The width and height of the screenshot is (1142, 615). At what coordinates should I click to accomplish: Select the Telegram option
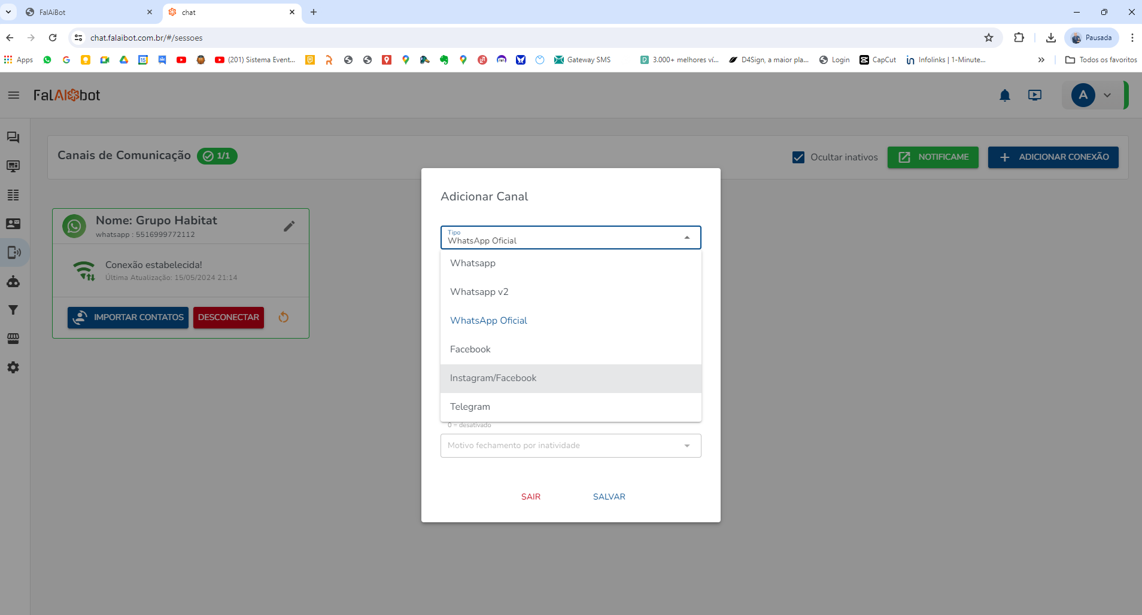[x=571, y=407]
